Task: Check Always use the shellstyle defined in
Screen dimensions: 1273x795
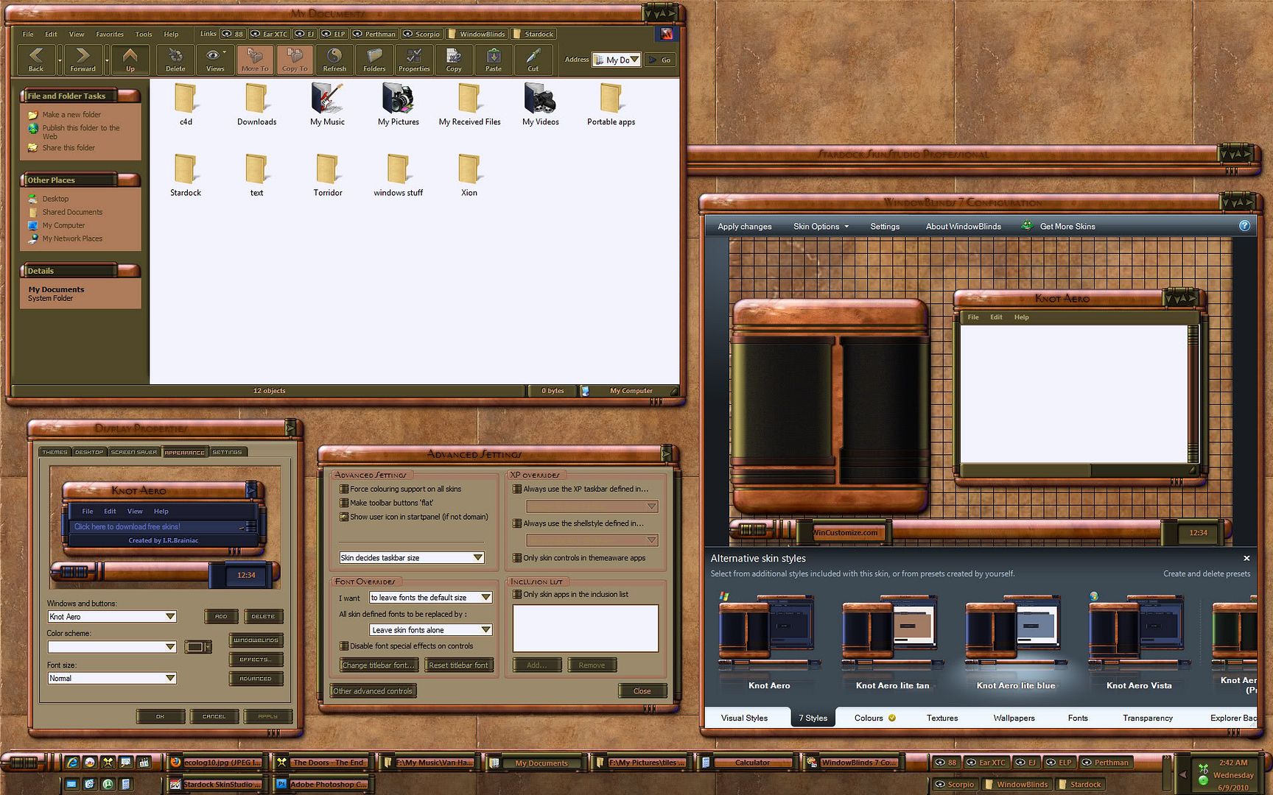Action: click(x=517, y=523)
